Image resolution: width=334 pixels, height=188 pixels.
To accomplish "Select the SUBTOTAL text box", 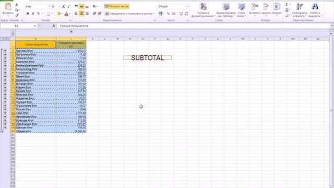I will 147,58.
